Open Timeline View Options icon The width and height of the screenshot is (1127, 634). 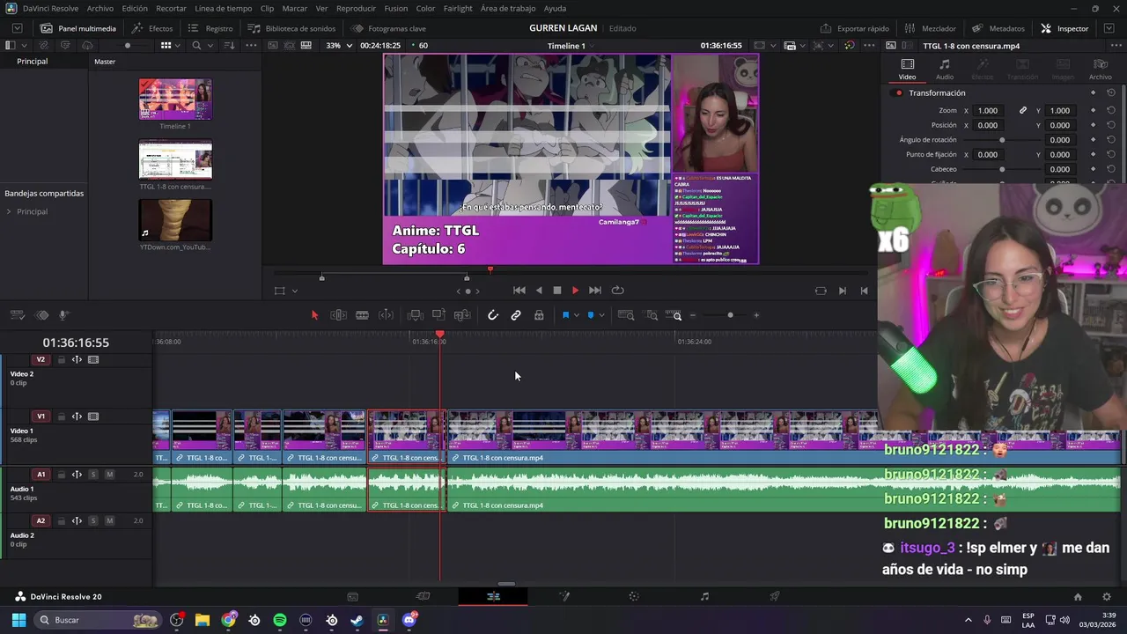16,315
